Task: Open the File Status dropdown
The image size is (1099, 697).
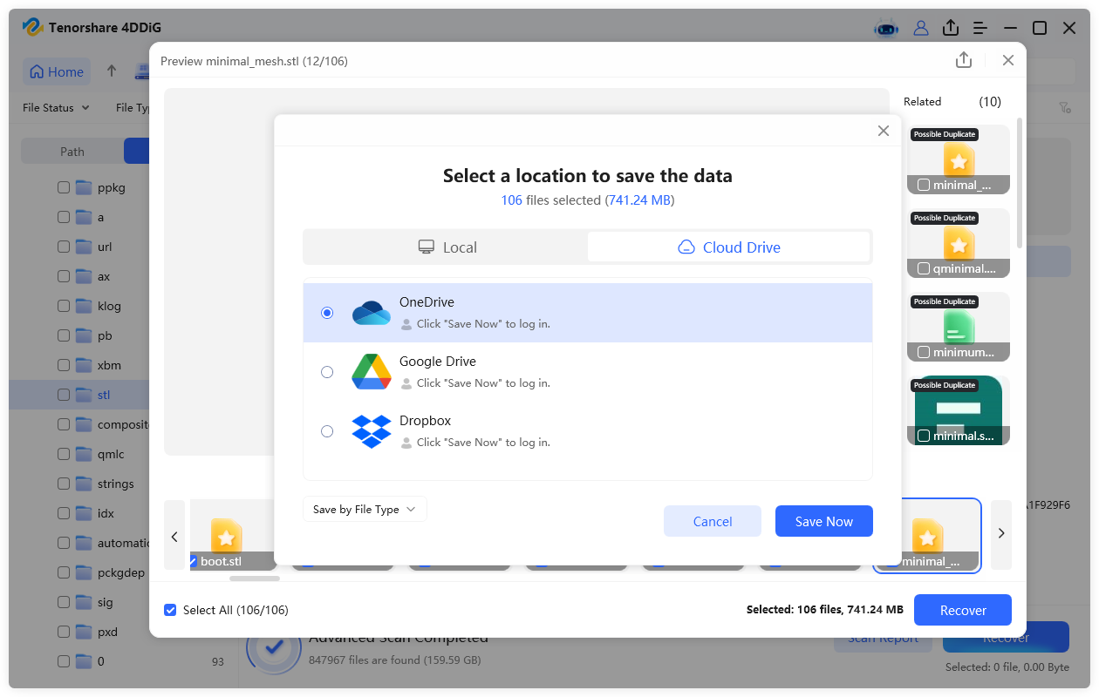Action: (56, 108)
